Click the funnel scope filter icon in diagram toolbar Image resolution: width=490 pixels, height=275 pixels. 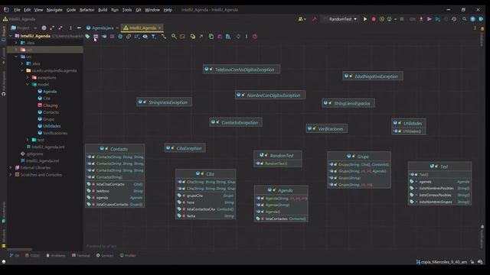pos(153,37)
